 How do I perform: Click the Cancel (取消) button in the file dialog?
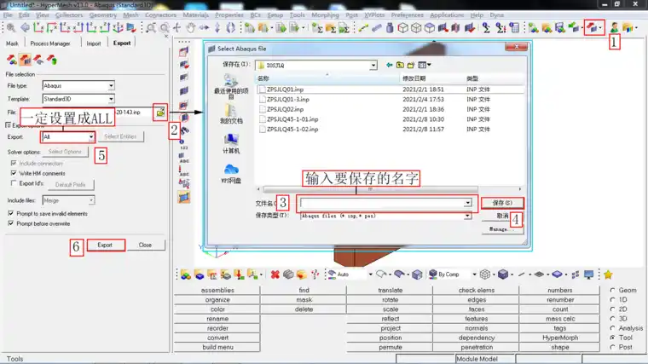pos(502,216)
